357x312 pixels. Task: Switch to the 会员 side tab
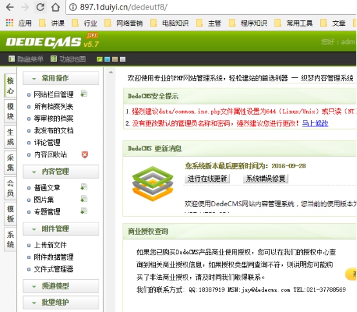(x=10, y=188)
